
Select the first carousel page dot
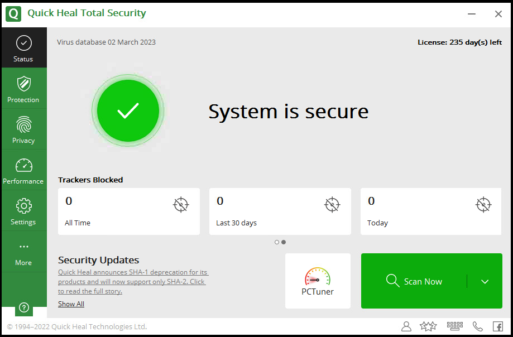[277, 242]
